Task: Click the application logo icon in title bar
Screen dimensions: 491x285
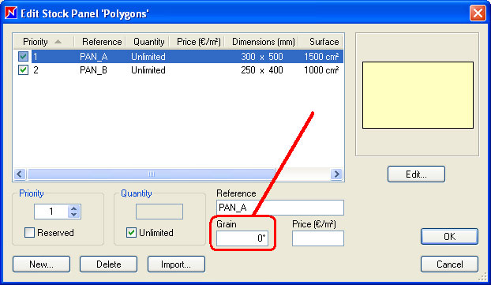Action: click(11, 13)
